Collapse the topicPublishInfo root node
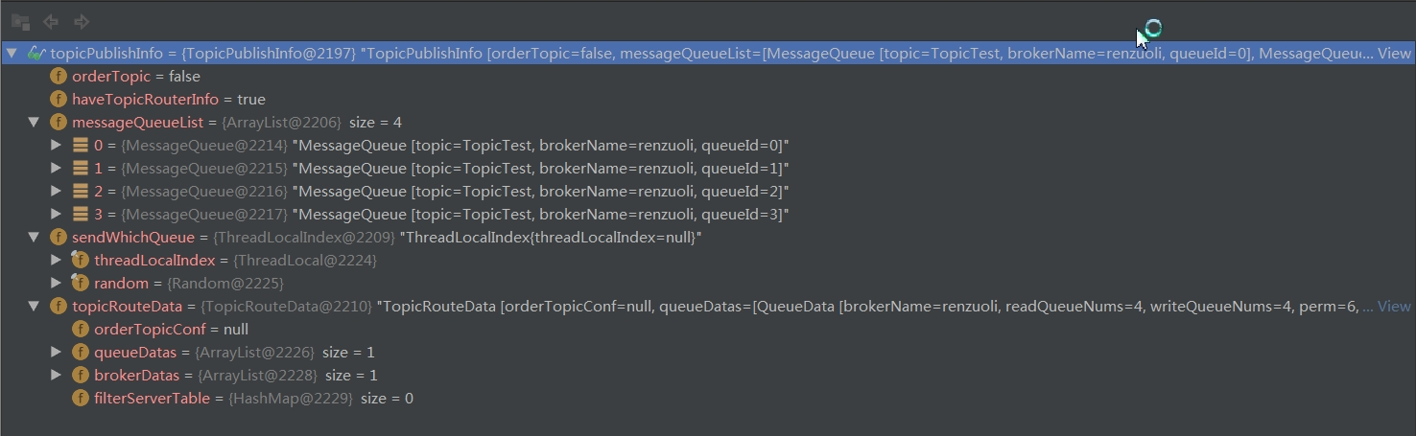This screenshot has width=1416, height=436. 11,53
